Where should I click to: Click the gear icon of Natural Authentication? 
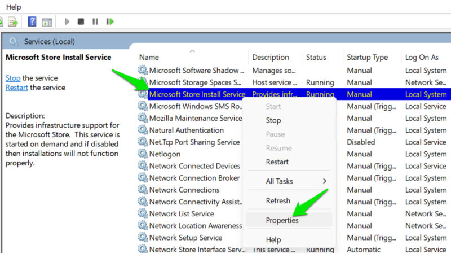143,130
